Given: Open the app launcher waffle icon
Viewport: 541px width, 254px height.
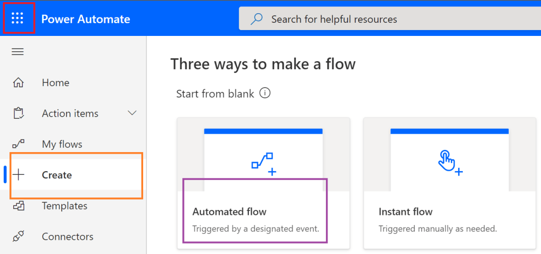Looking at the screenshot, I should coord(18,18).
